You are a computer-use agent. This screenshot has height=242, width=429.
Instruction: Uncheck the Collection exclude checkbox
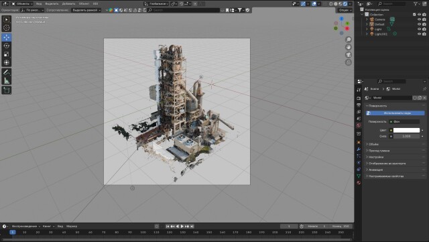click(414, 15)
